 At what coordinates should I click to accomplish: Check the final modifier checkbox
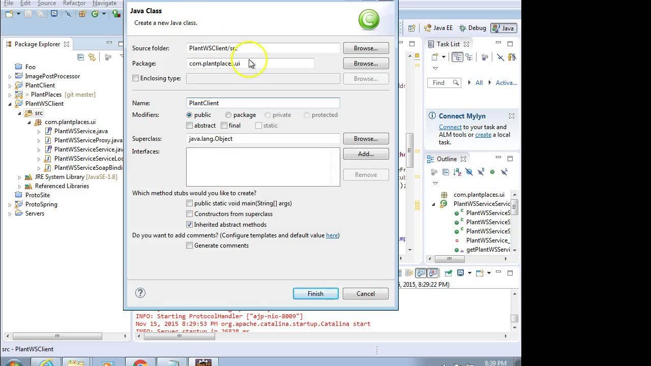(x=224, y=126)
